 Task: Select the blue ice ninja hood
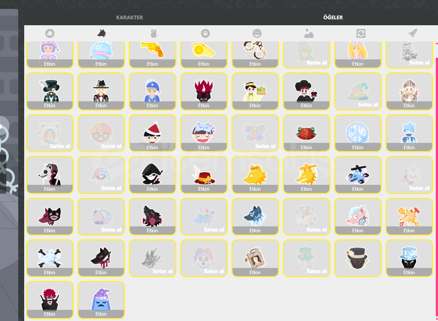409,133
